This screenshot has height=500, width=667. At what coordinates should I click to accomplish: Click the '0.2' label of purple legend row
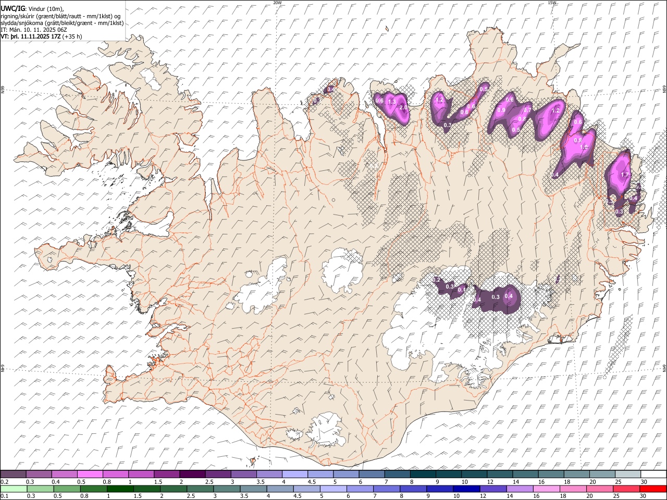5,482
